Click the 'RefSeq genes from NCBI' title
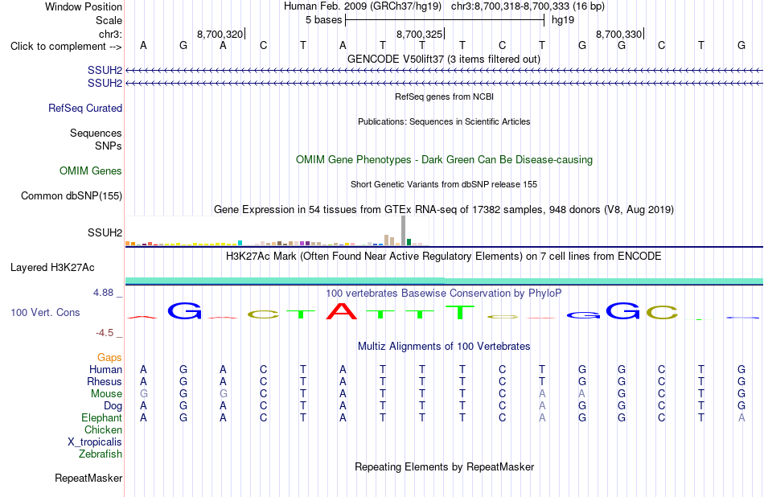 (445, 97)
